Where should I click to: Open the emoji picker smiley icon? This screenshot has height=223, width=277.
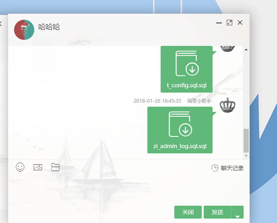pyautogui.click(x=20, y=167)
